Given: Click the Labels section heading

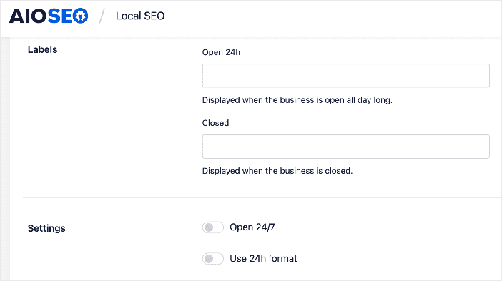Looking at the screenshot, I should (x=43, y=49).
